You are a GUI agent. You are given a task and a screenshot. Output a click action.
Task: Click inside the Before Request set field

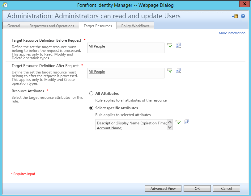pos(126,48)
